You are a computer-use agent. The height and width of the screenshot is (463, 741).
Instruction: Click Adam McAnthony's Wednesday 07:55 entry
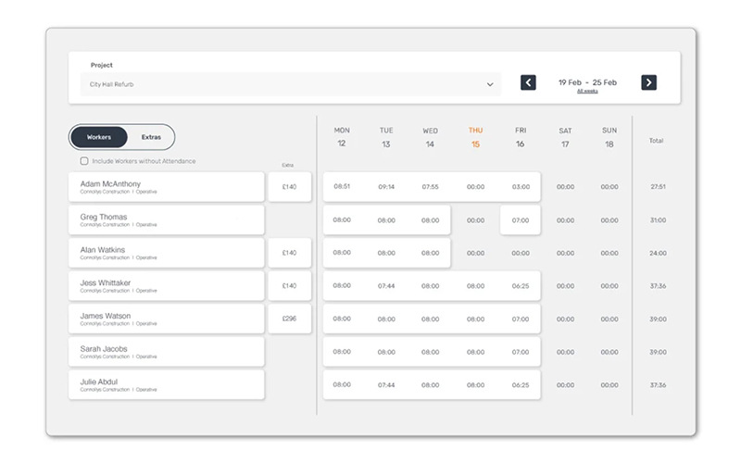(x=430, y=187)
